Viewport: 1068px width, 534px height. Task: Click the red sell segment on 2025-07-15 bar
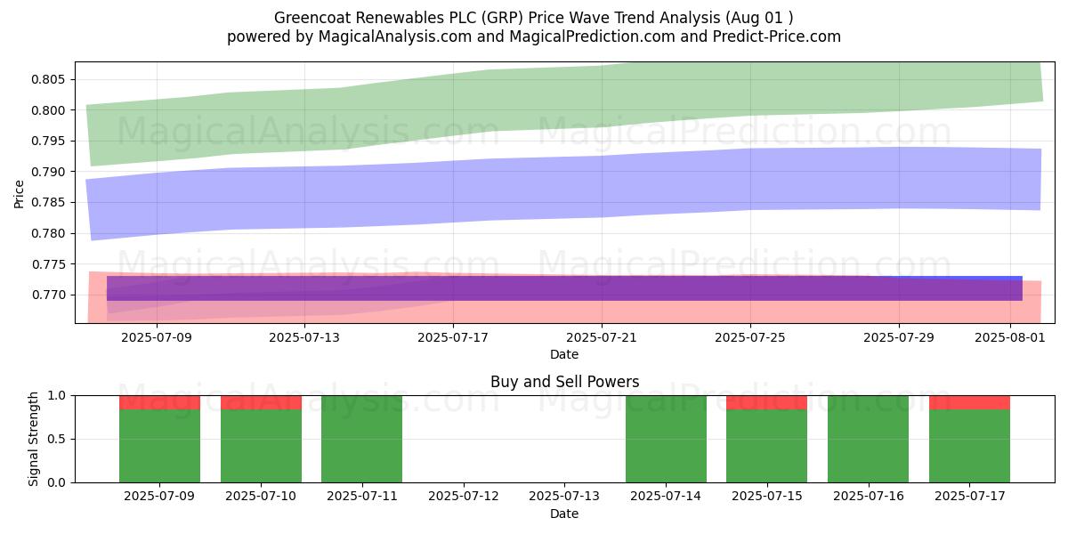pyautogui.click(x=767, y=402)
